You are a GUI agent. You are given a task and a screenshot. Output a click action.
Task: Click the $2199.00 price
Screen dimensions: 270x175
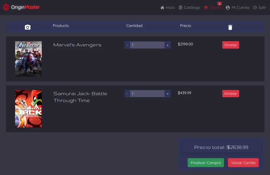tap(185, 44)
